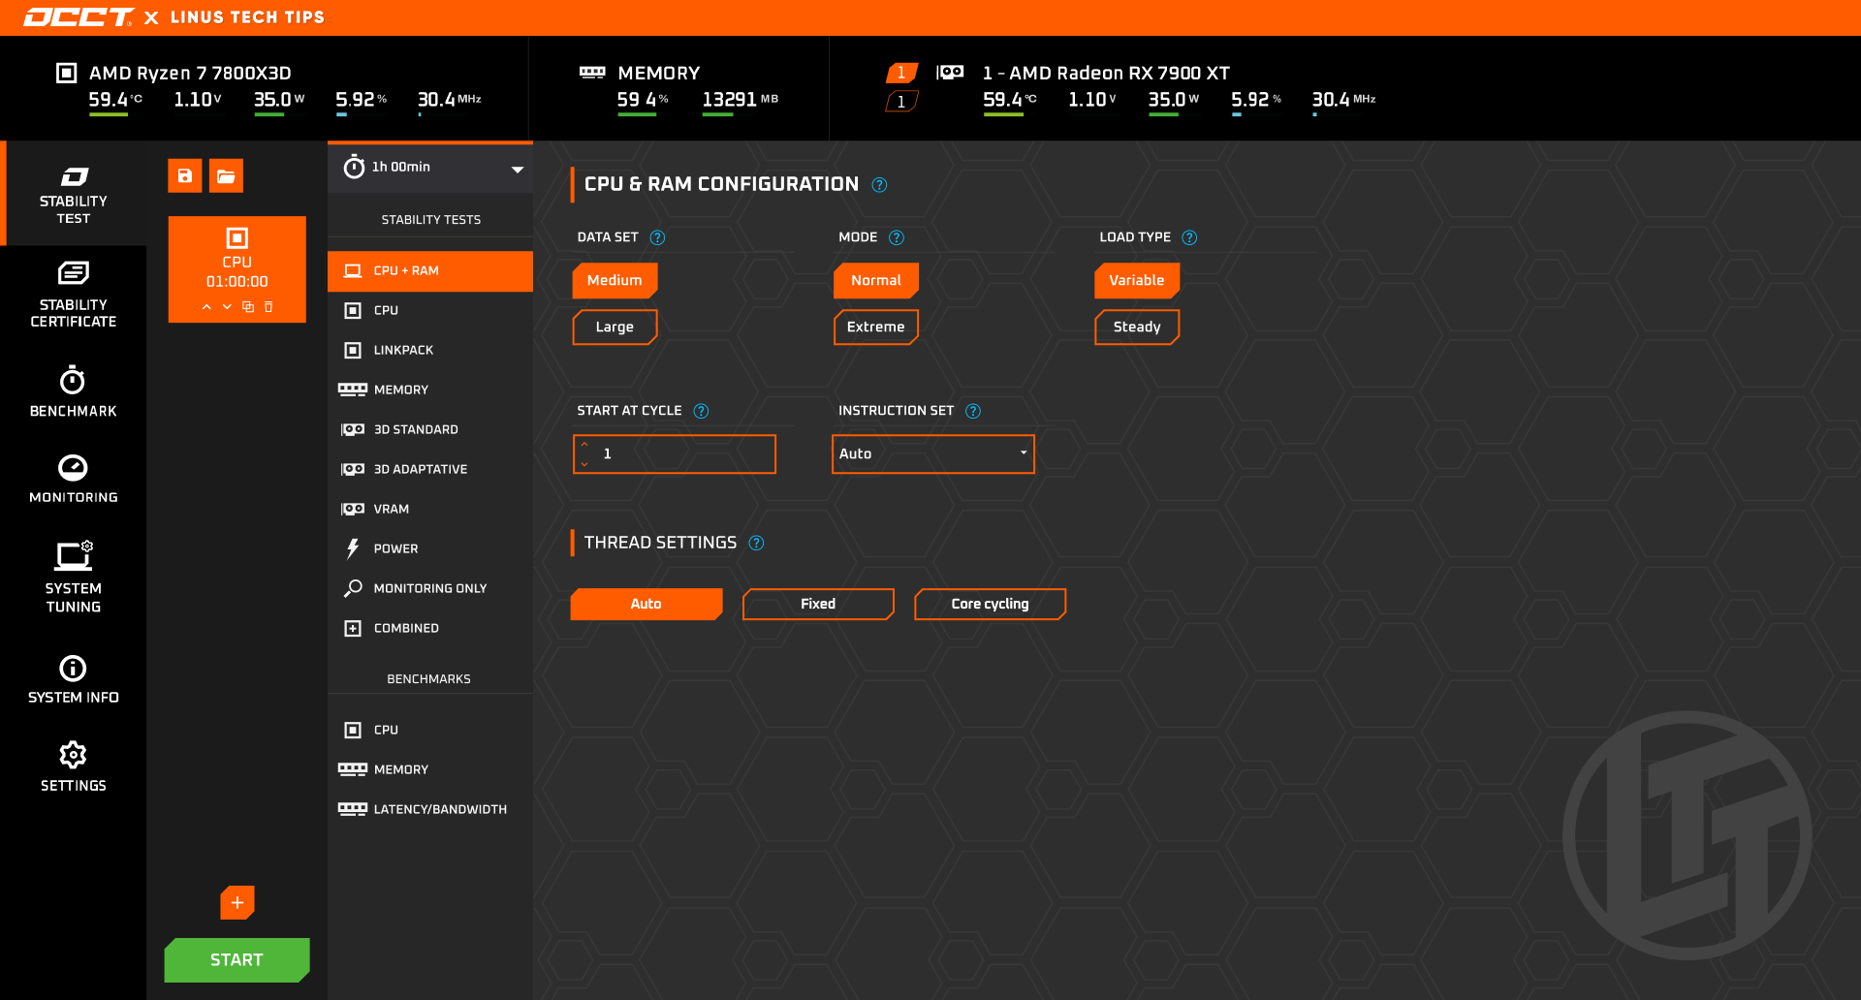Select the MONITORING ONLY option

pyautogui.click(x=430, y=589)
